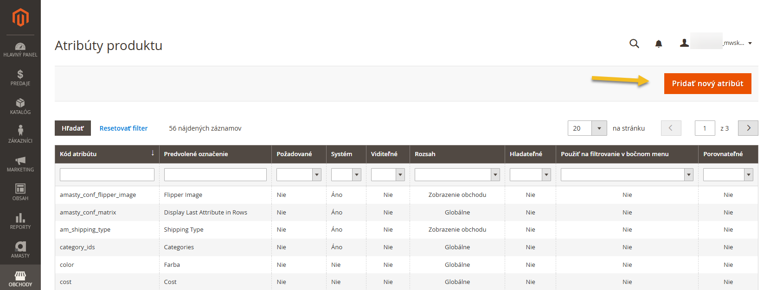This screenshot has width=770, height=290.
Task: Click Pridať nový atribút button
Action: (x=707, y=84)
